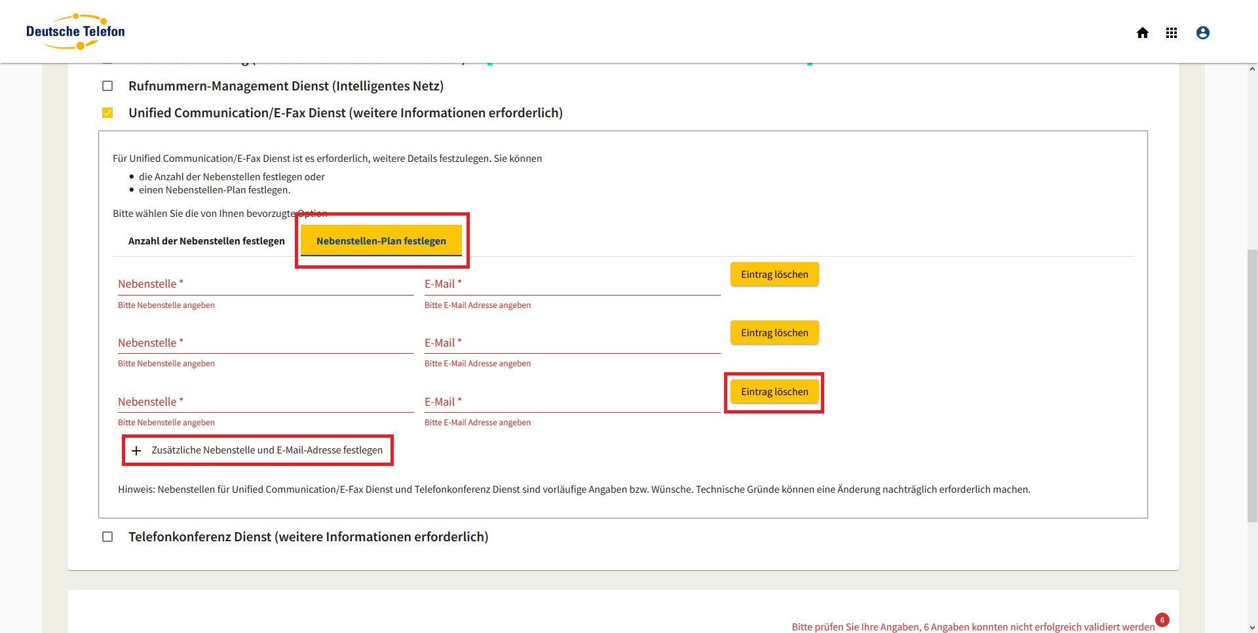Screen dimensions: 1258x633
Task: Click label 'Unified Communication/E-Fax Dienst'
Action: tap(345, 113)
